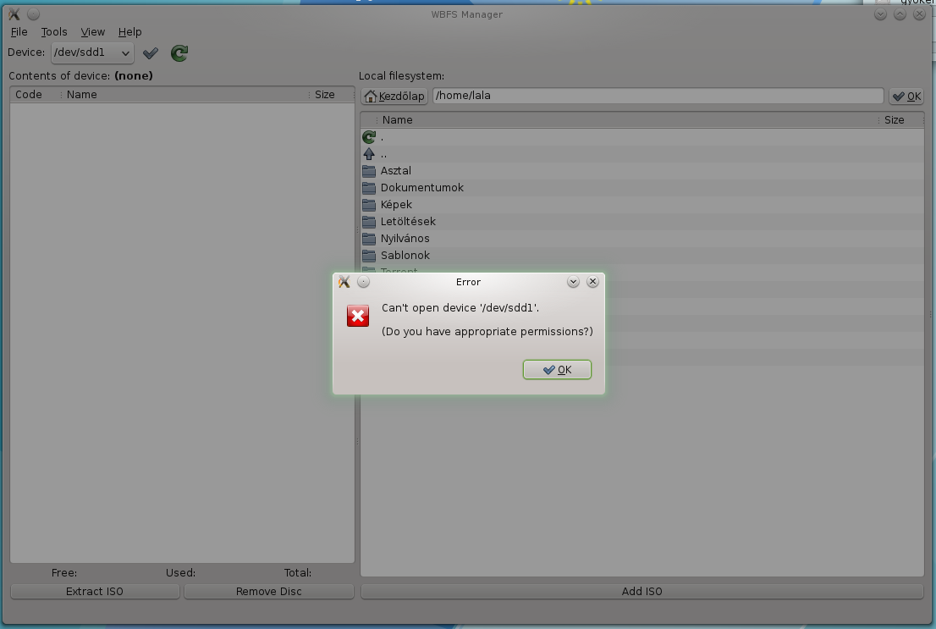Click the Size column header in device contents
936x629 pixels.
pos(331,94)
